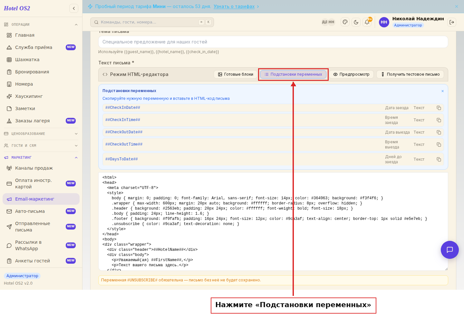The width and height of the screenshot is (464, 321).
Task: Open Служба приёма in the sidebar
Action: click(x=41, y=47)
